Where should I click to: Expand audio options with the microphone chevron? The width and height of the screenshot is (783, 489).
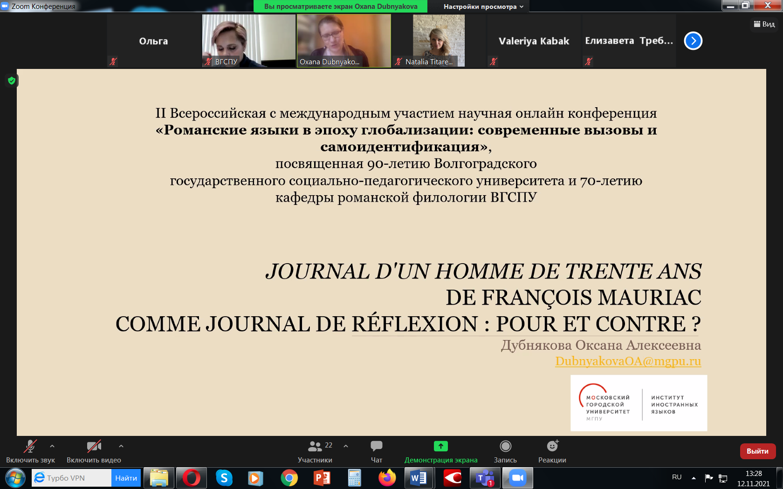pos(51,446)
